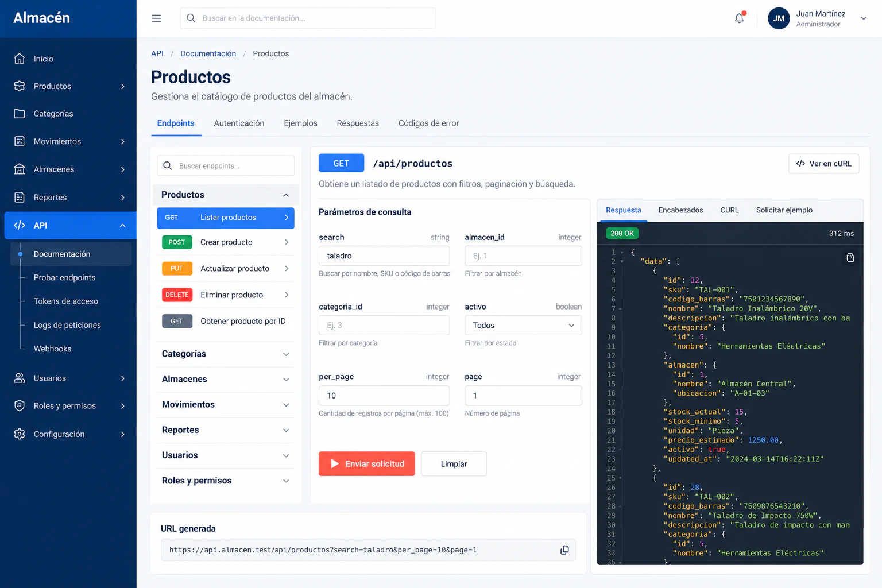Click the Usuarios people icon
This screenshot has width=882, height=588.
(20, 378)
